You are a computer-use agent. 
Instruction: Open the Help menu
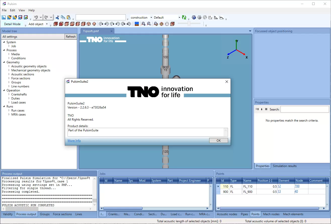point(32,10)
